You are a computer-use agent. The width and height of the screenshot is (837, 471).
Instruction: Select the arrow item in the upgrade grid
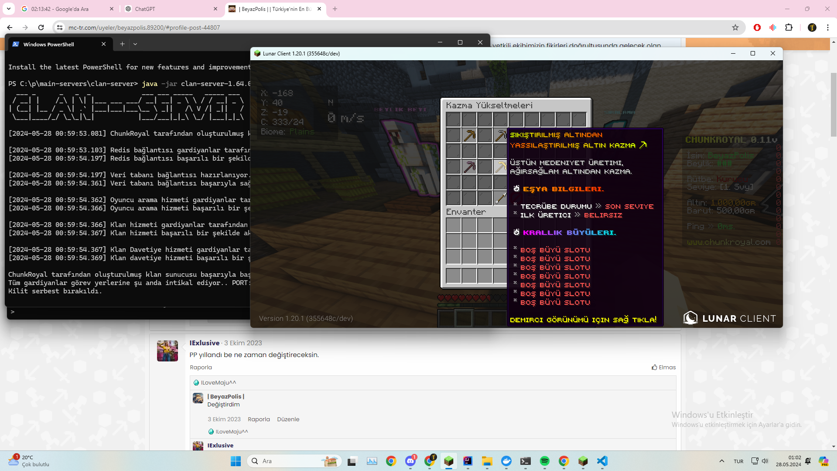pos(500,198)
